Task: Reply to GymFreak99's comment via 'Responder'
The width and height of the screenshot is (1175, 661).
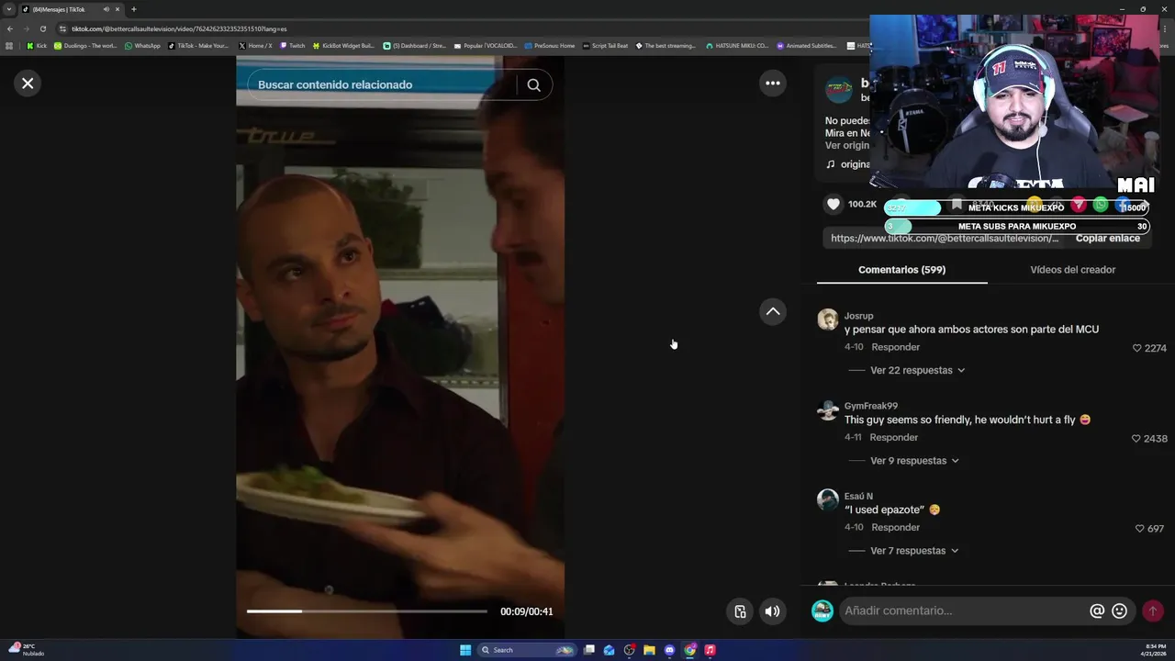Action: (x=893, y=438)
